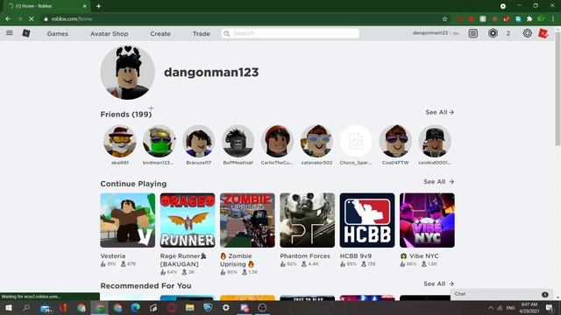Image resolution: width=561 pixels, height=315 pixels.
Task: Click the Roblox logo in the navbar
Action: [26, 33]
